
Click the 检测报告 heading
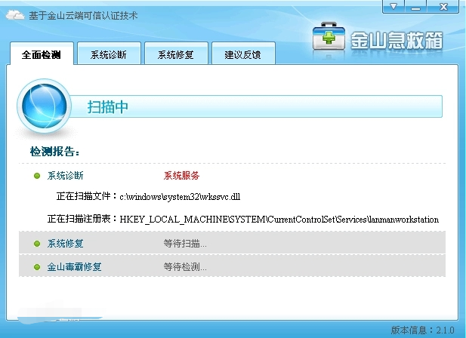[54, 152]
